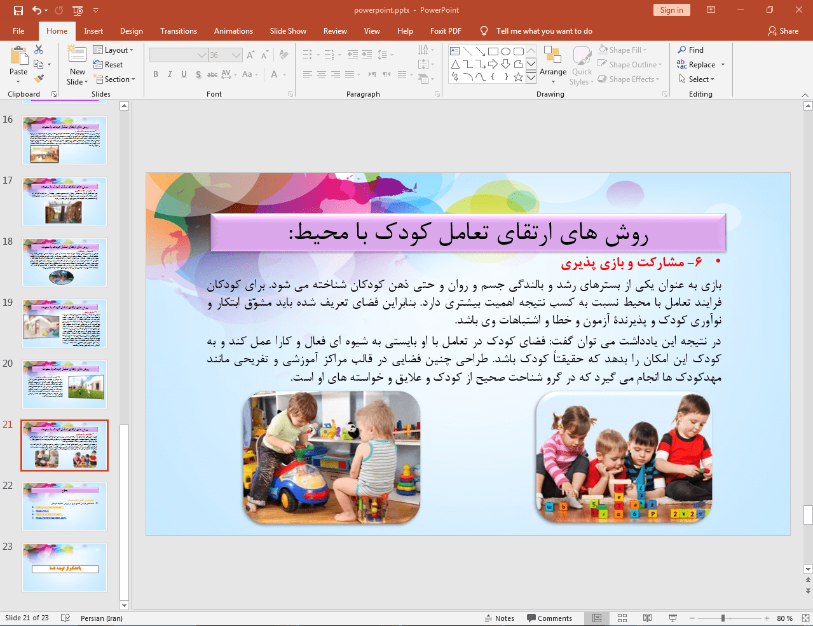The width and height of the screenshot is (813, 626).
Task: Expand the shapes gallery More arrow
Action: click(x=531, y=78)
